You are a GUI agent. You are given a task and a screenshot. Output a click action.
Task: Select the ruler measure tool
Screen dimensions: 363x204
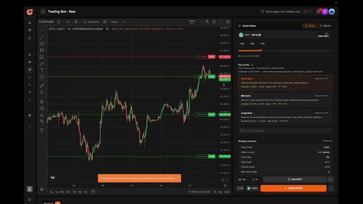coord(42,86)
